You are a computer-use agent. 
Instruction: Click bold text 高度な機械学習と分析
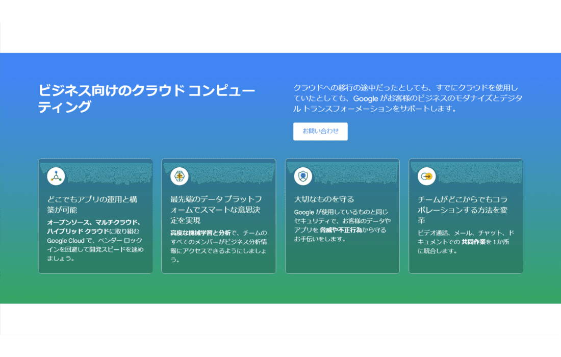click(201, 233)
